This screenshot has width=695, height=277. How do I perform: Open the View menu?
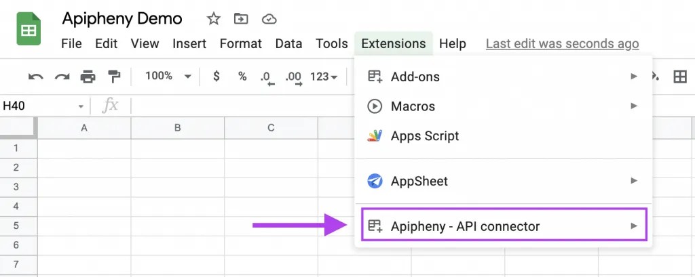coord(145,44)
